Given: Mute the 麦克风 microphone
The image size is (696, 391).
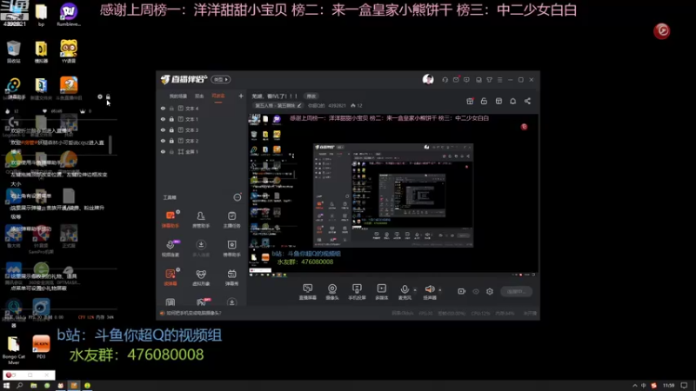Looking at the screenshot, I should [x=405, y=292].
